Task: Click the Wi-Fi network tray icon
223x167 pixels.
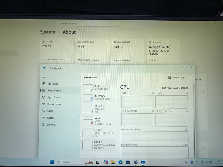Action: 202,162
